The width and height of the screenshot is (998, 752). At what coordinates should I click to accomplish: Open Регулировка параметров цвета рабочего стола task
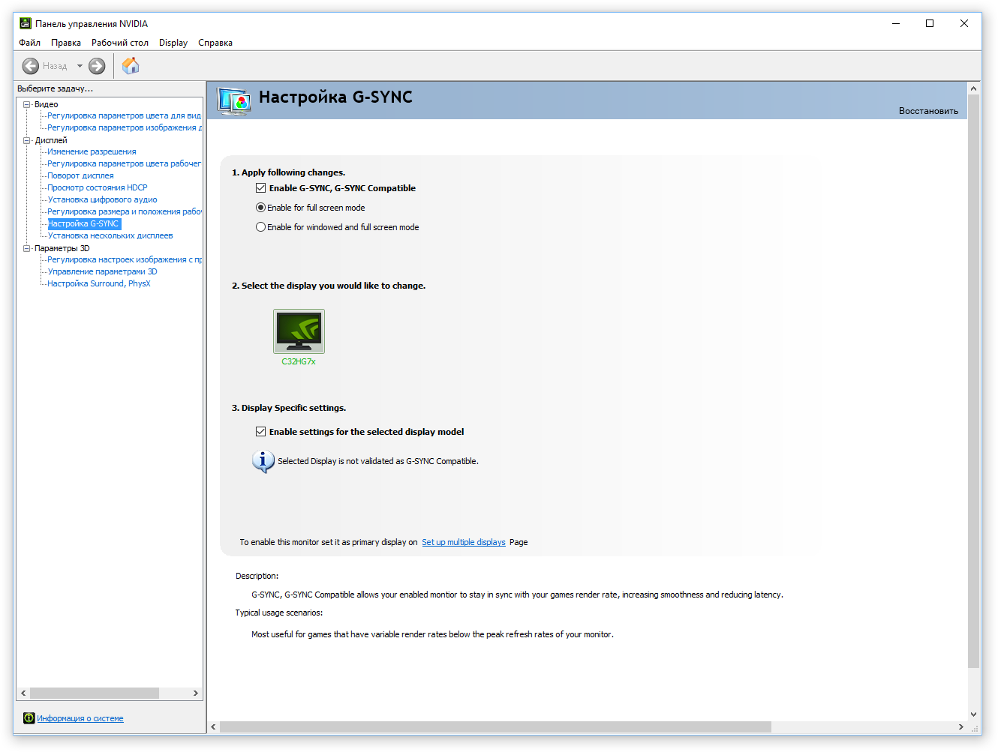coord(125,163)
